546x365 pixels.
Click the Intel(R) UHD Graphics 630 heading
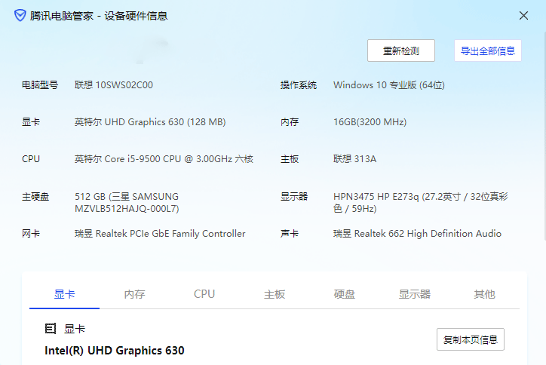[115, 351]
